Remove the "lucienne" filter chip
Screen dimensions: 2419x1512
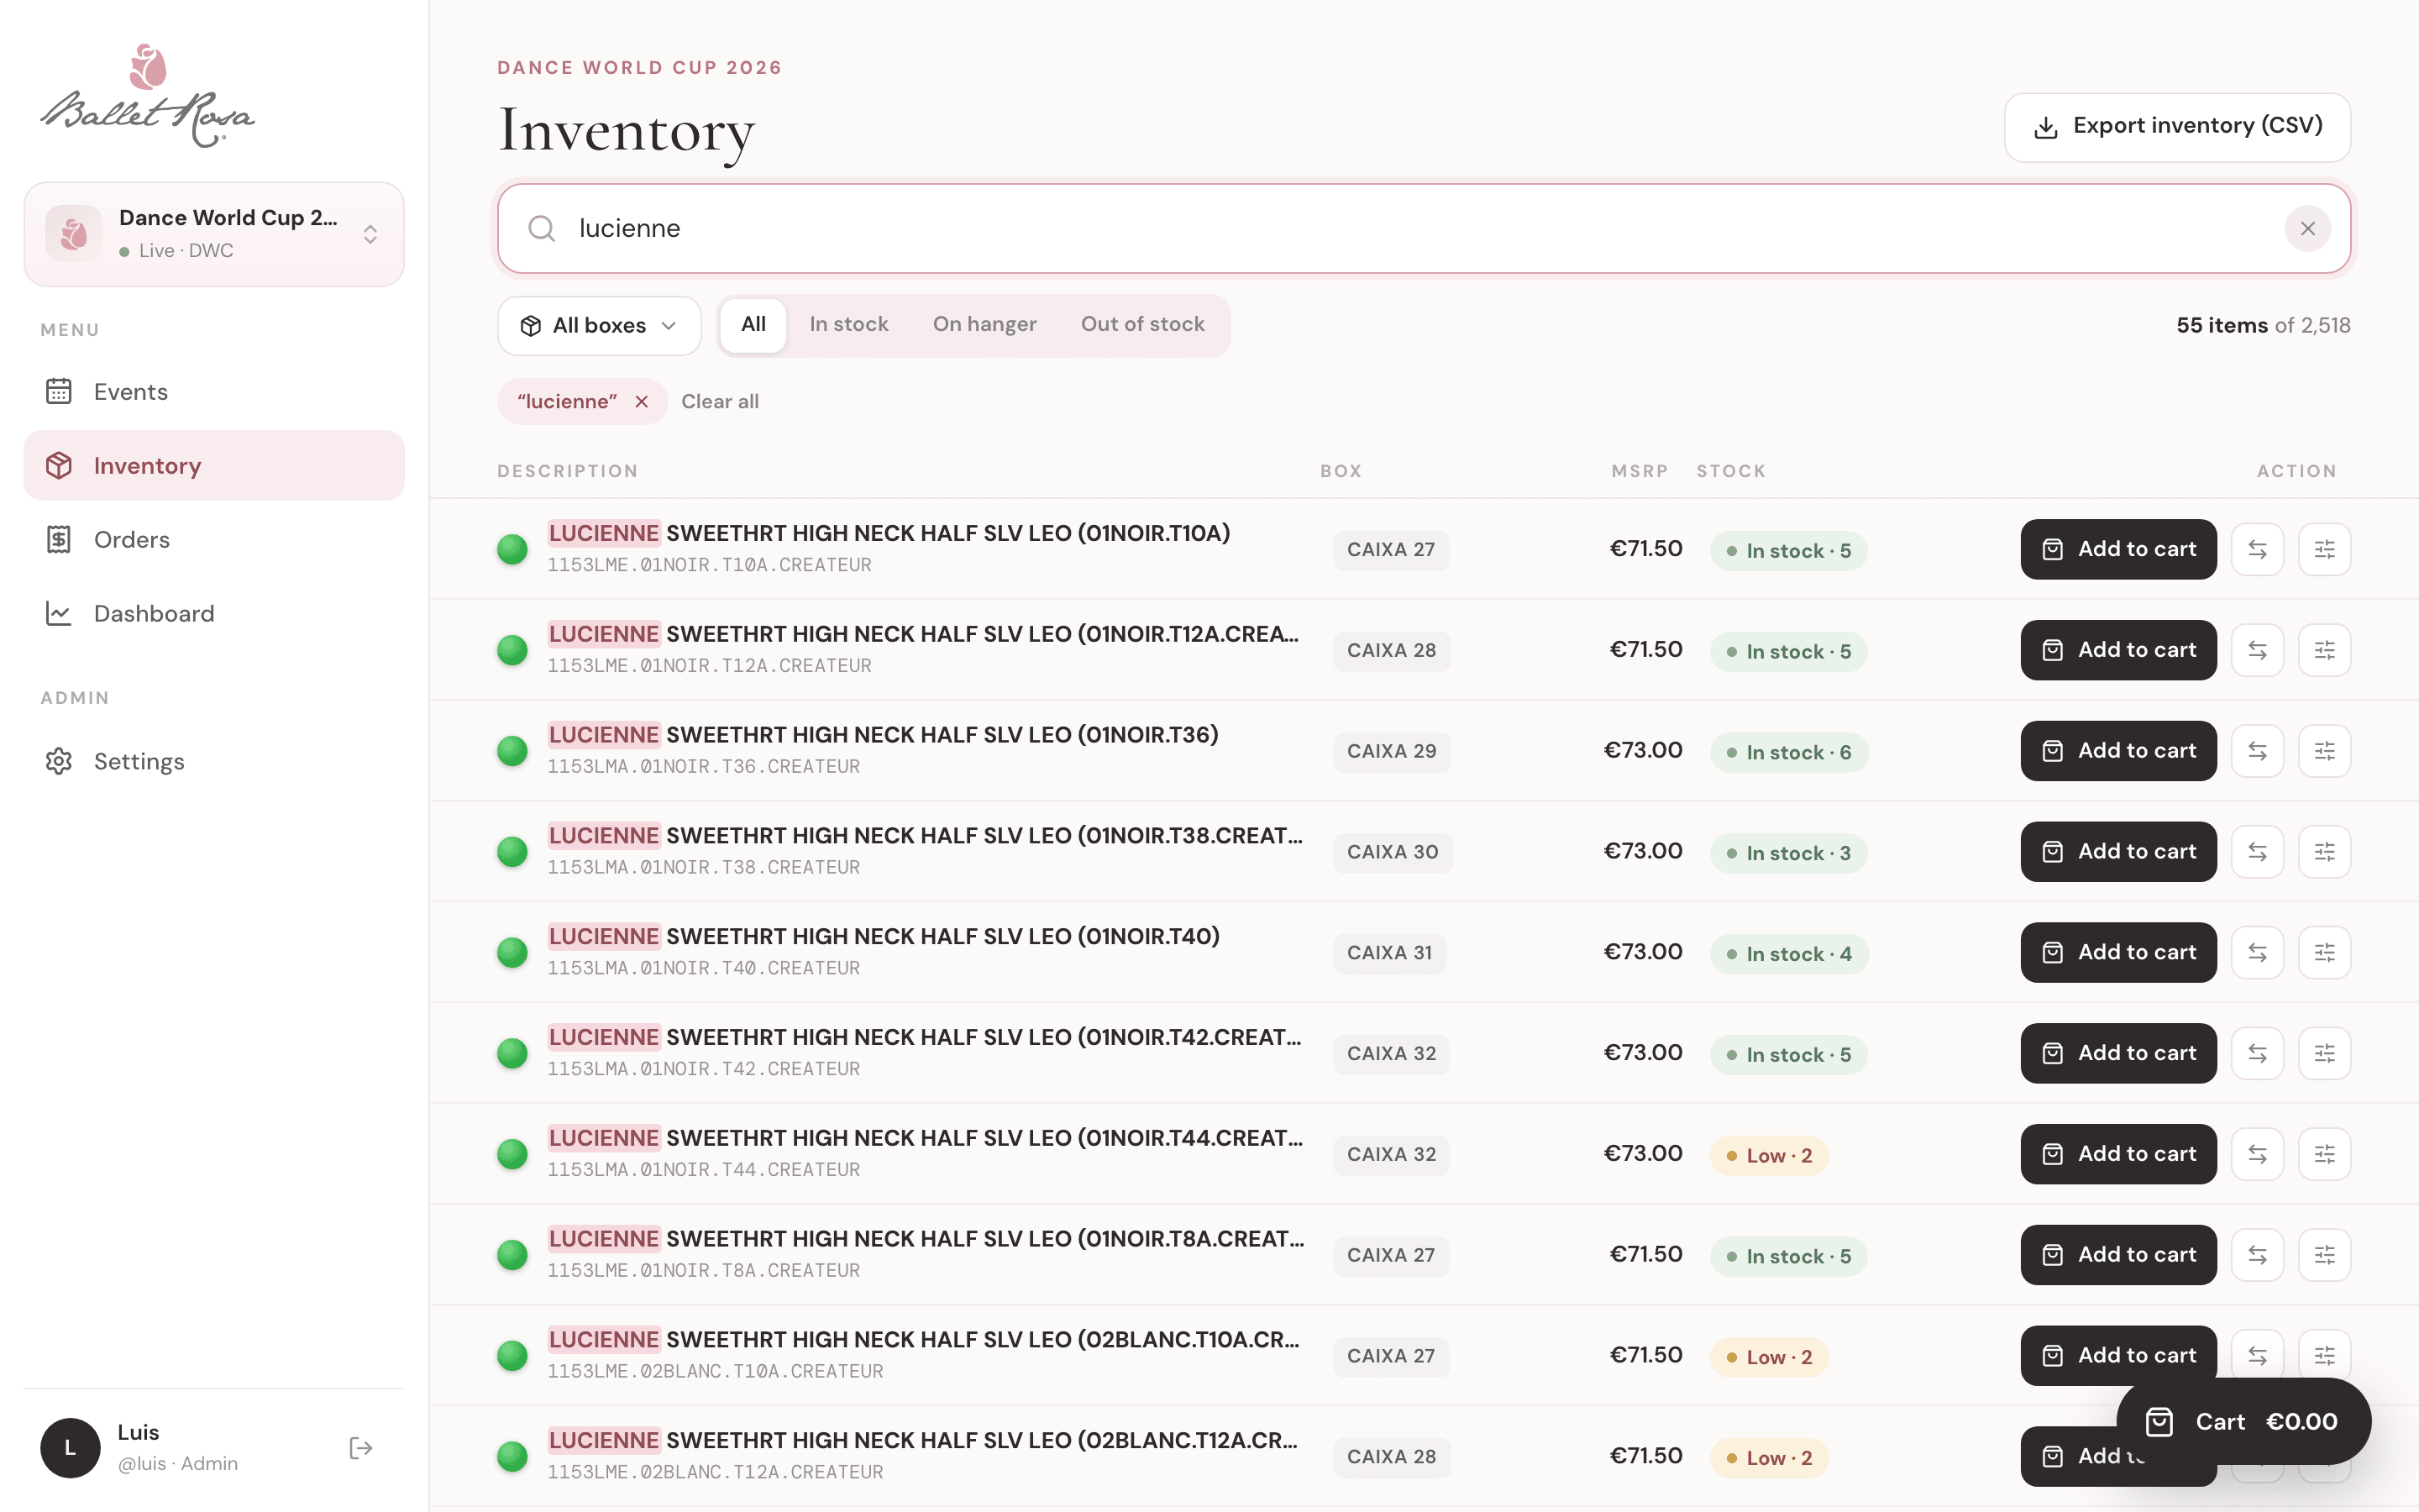(x=642, y=401)
